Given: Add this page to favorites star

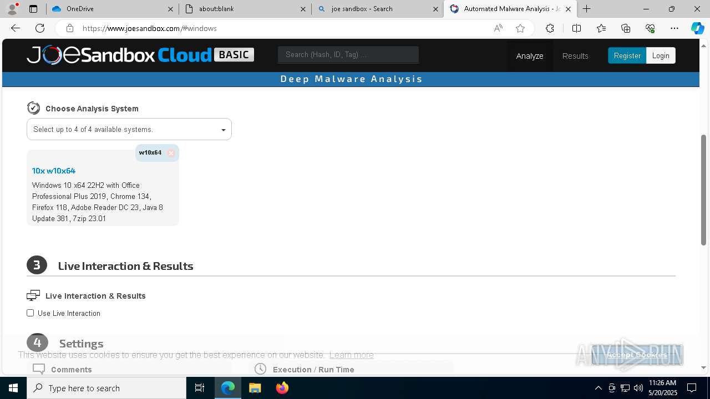Looking at the screenshot, I should pos(520,28).
